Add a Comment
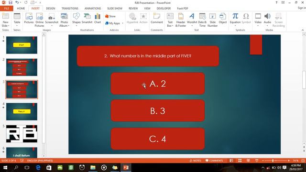Image resolution: width=306 pixels, height=172 pixels. coord(157,19)
